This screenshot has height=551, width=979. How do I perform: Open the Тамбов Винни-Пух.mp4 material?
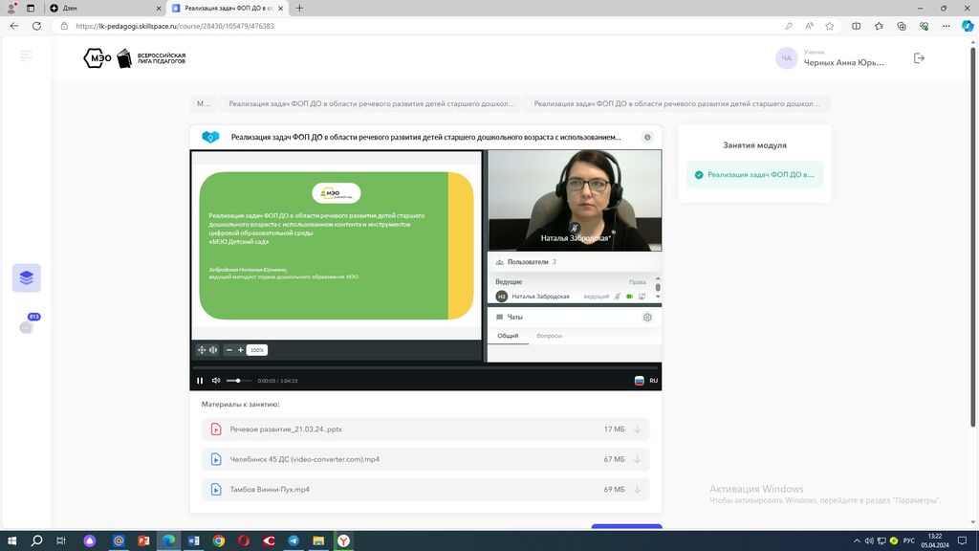(270, 490)
